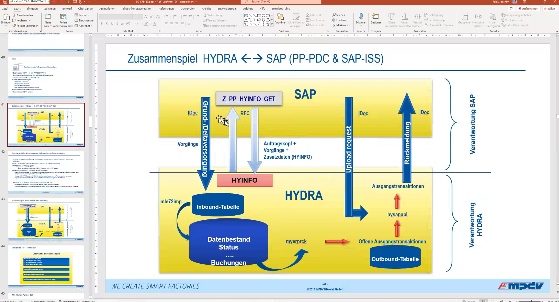Viewport: 559px width, 302px height.
Task: Select slide 43 thumbnail
Action: point(46,219)
